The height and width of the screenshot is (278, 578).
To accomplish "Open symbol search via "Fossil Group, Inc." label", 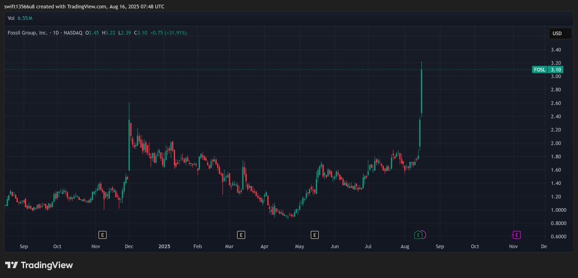I will click(26, 33).
